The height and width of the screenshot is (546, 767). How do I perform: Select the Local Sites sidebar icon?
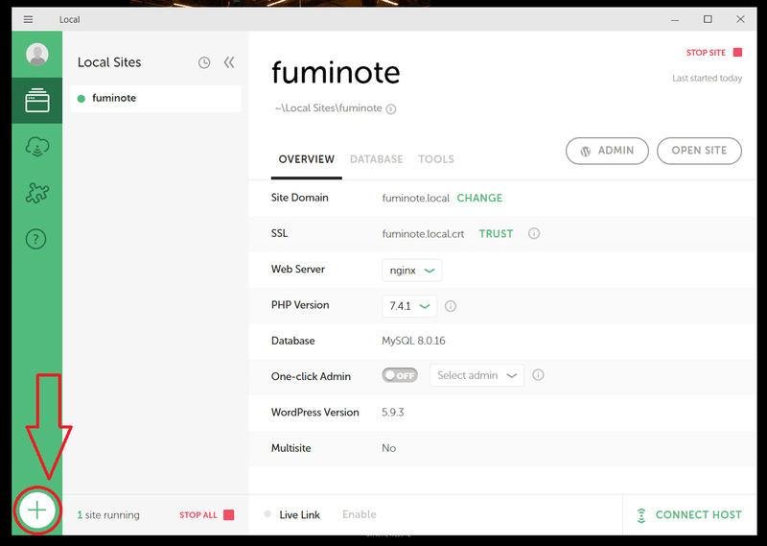point(37,101)
